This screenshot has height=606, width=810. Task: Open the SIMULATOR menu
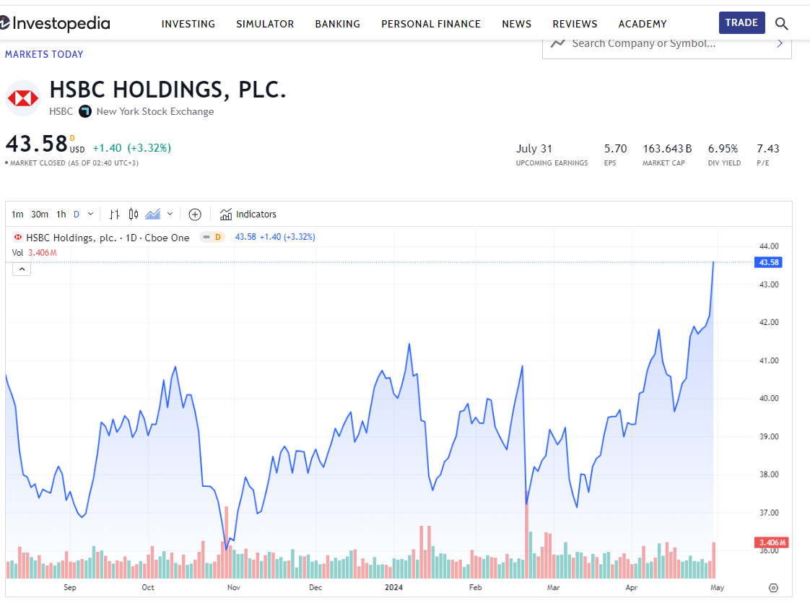click(x=265, y=24)
